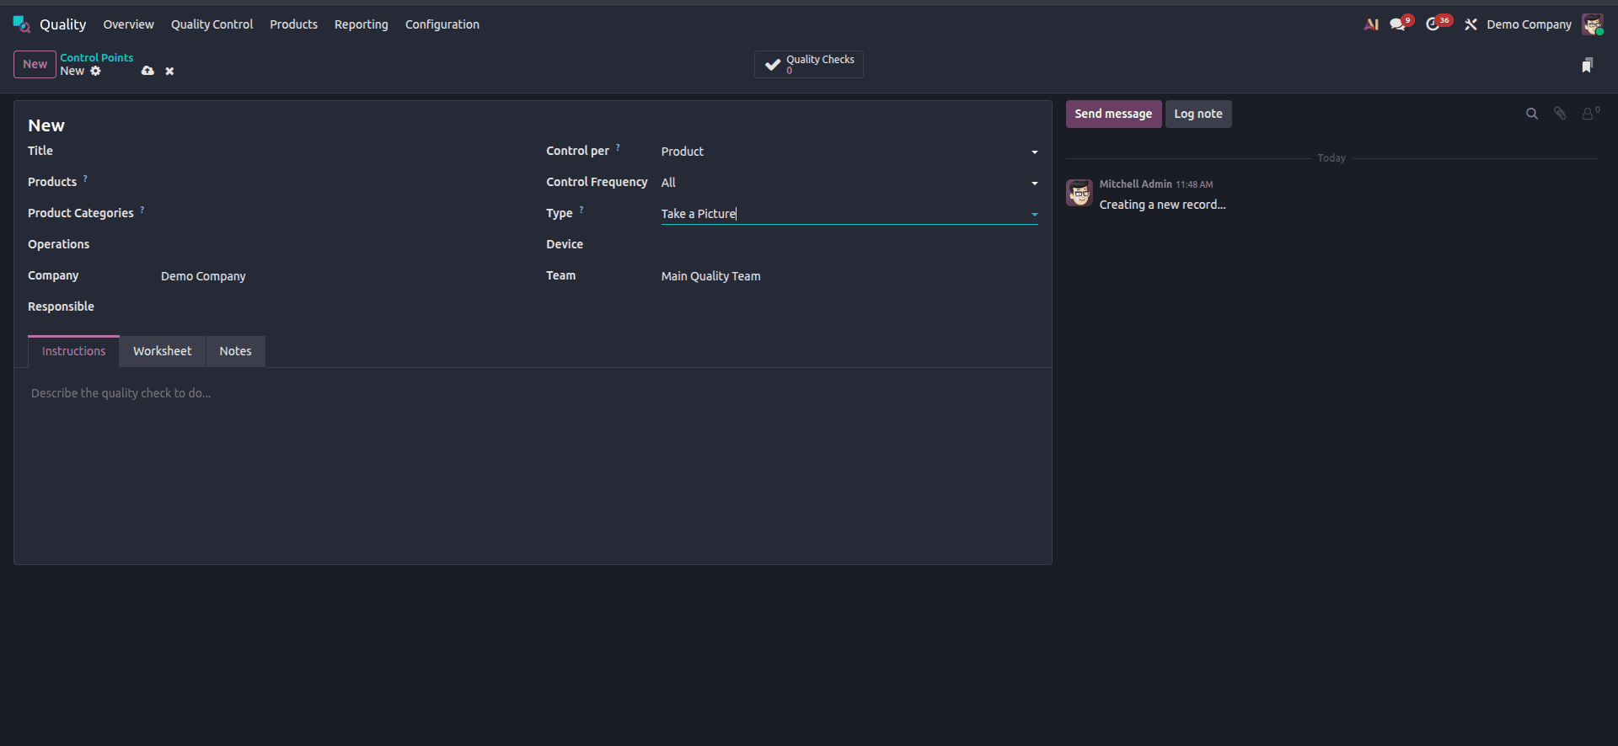Click help tooltip next to Type

tap(581, 210)
